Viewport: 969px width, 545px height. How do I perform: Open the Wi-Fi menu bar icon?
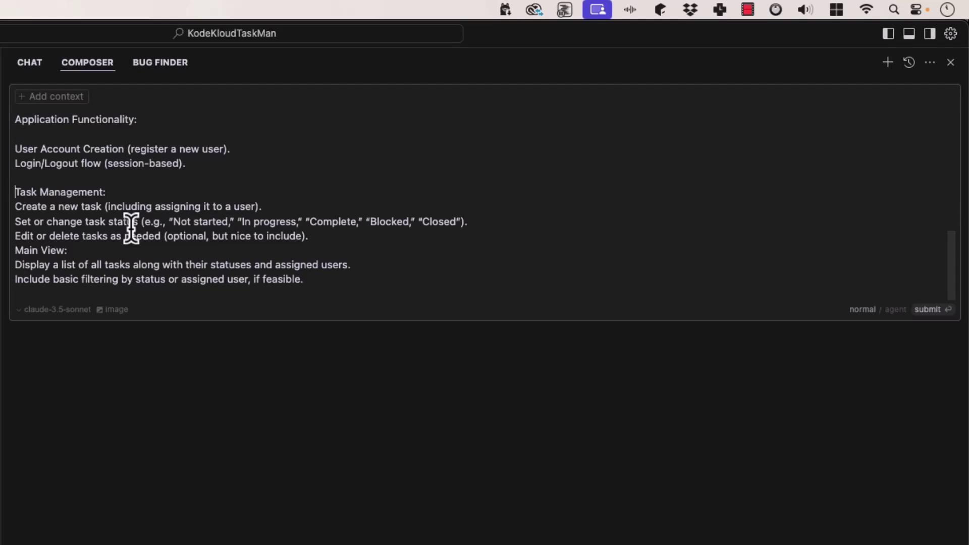pyautogui.click(x=866, y=10)
